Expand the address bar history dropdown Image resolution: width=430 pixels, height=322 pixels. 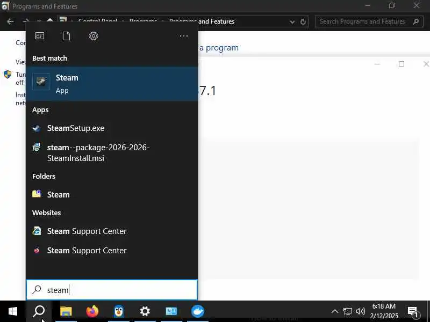(292, 21)
